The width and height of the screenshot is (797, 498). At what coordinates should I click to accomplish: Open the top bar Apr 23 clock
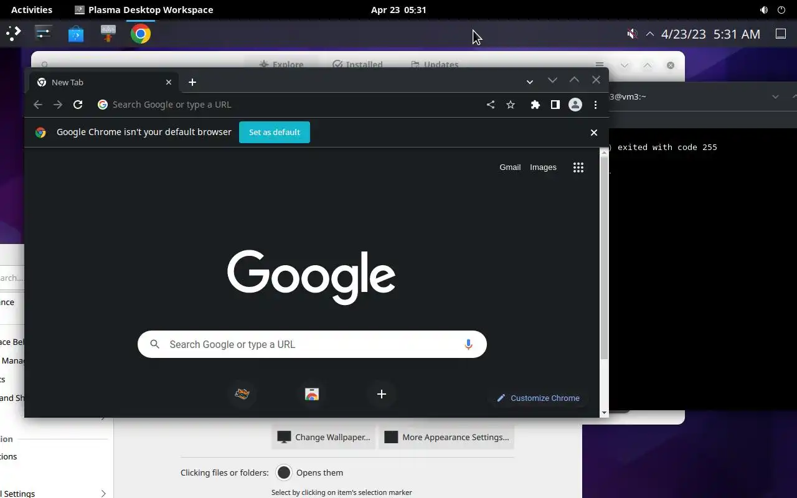(398, 10)
